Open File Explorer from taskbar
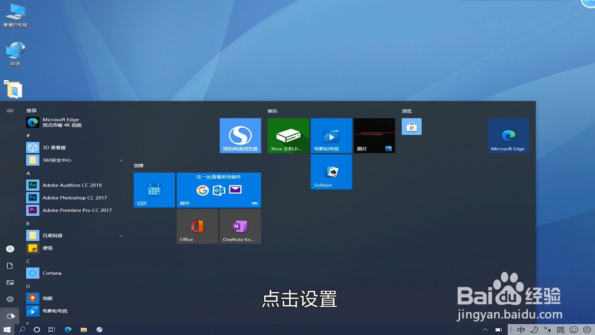The image size is (595, 335). pos(84,329)
